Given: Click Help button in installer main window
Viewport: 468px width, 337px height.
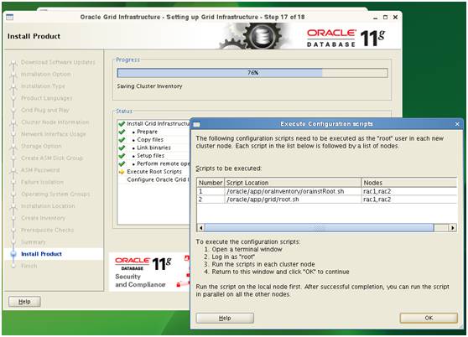Looking at the screenshot, I should point(24,302).
